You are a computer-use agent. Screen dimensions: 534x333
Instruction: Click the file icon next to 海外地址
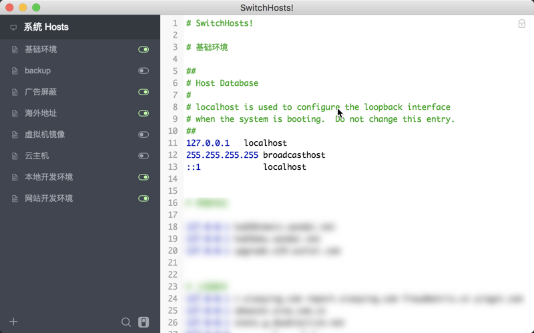(x=15, y=113)
